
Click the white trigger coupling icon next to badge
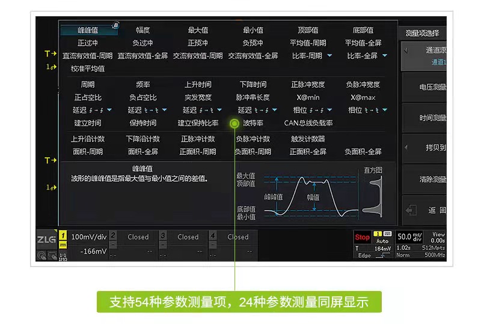(x=387, y=233)
